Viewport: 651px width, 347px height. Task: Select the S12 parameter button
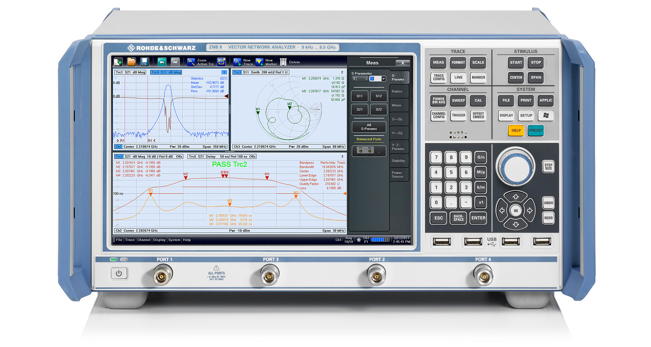(378, 96)
